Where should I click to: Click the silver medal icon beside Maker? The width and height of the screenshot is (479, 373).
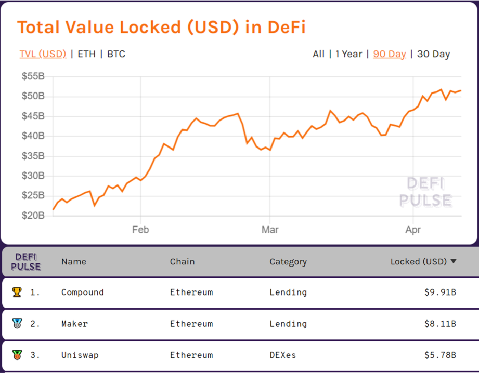coord(17,324)
